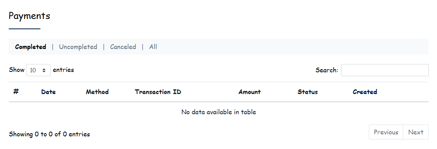Sort by Method column header
Screen dimensions: 437x149
click(97, 92)
